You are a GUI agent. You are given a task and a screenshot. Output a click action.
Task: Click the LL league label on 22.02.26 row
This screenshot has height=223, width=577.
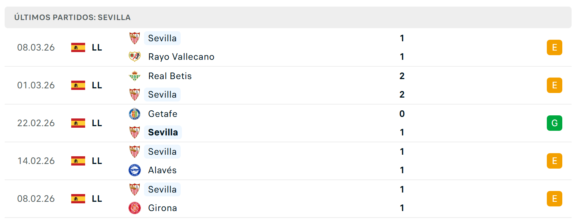click(97, 123)
